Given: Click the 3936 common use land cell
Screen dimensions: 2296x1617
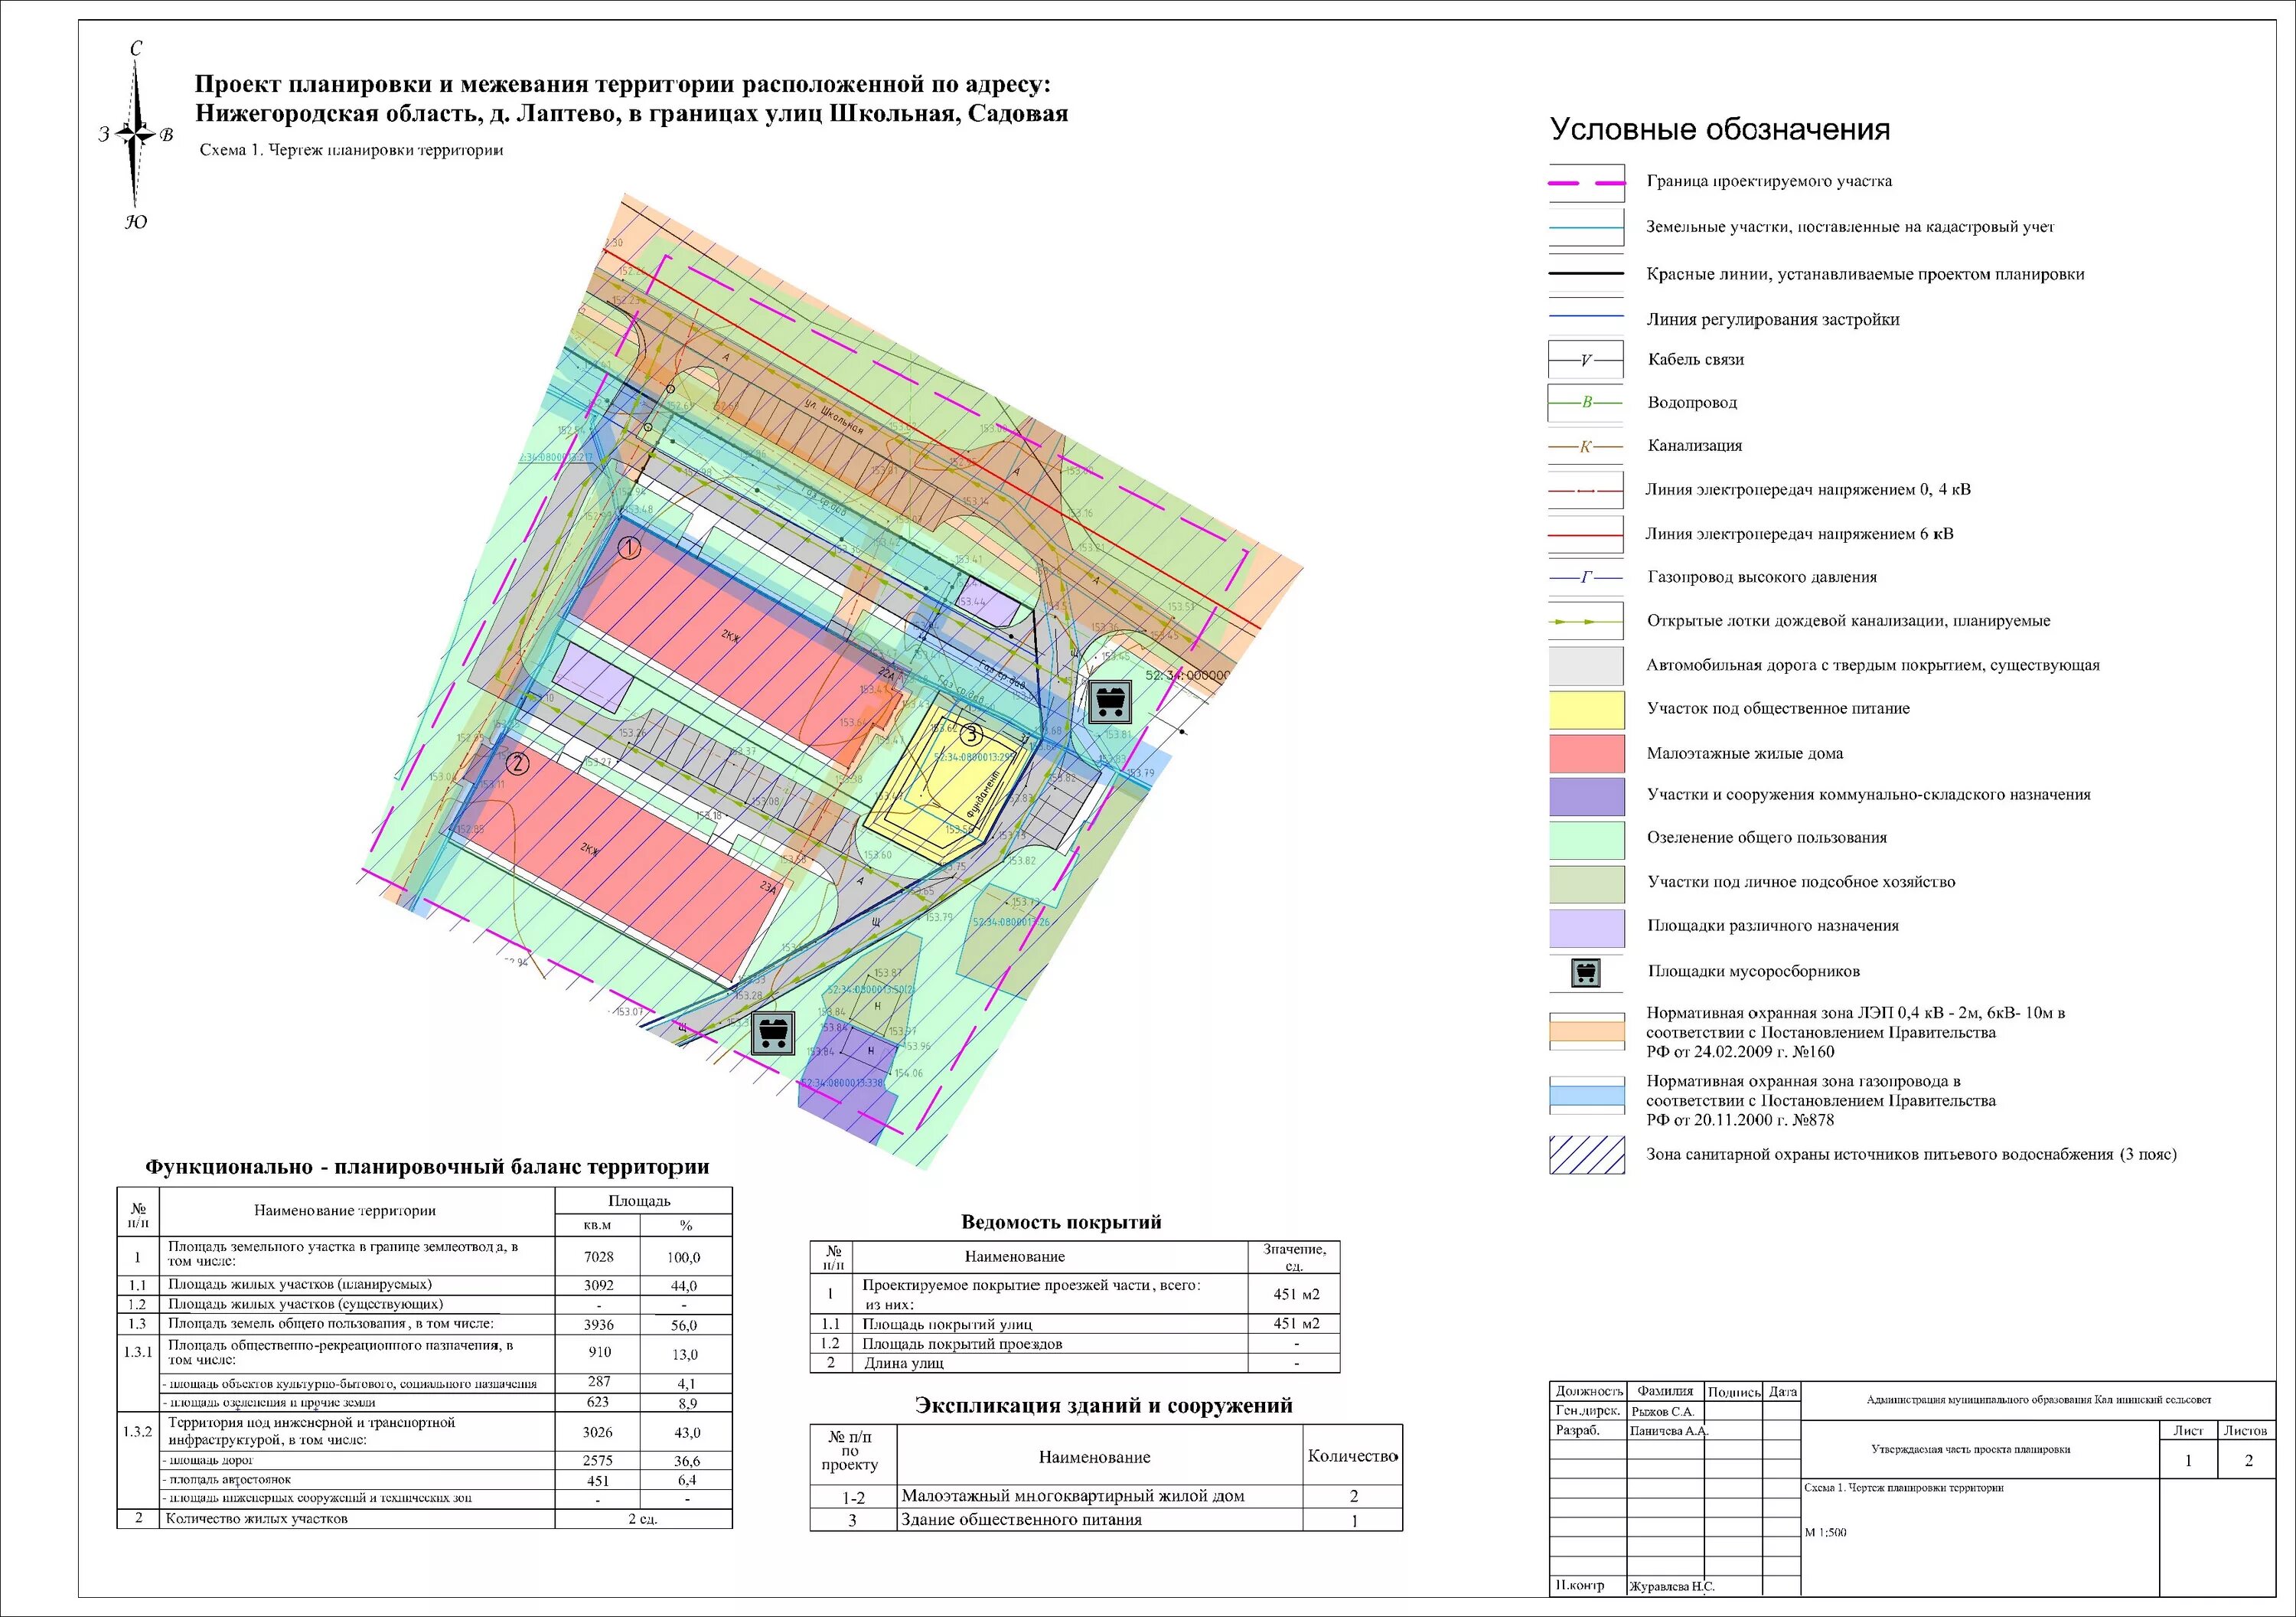Looking at the screenshot, I should 598,1325.
